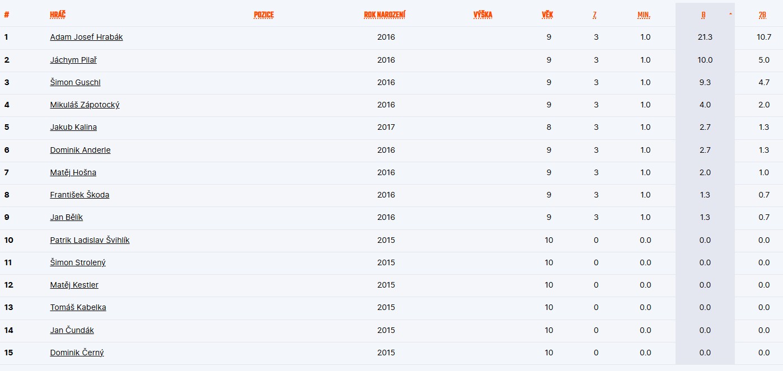Image resolution: width=783 pixels, height=371 pixels.
Task: Sort table by HRÁČ column header
Action: [58, 15]
